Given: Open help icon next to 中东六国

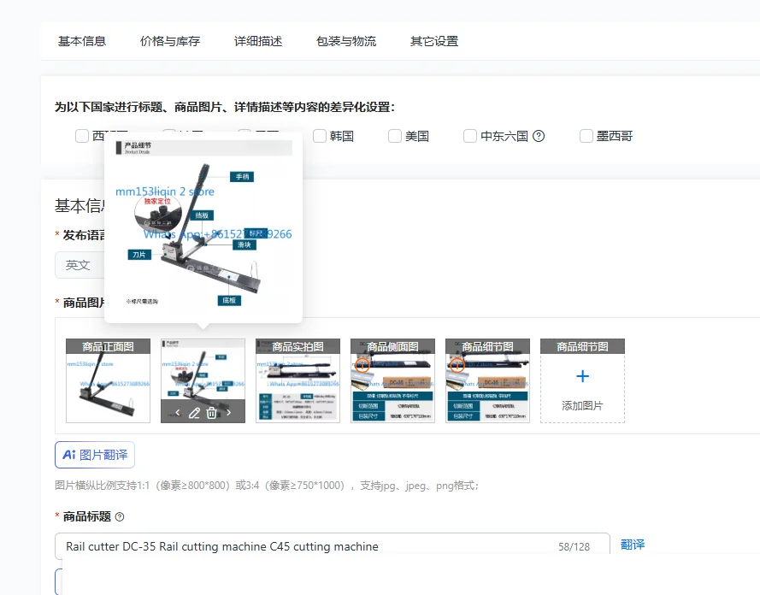Looking at the screenshot, I should coord(539,136).
